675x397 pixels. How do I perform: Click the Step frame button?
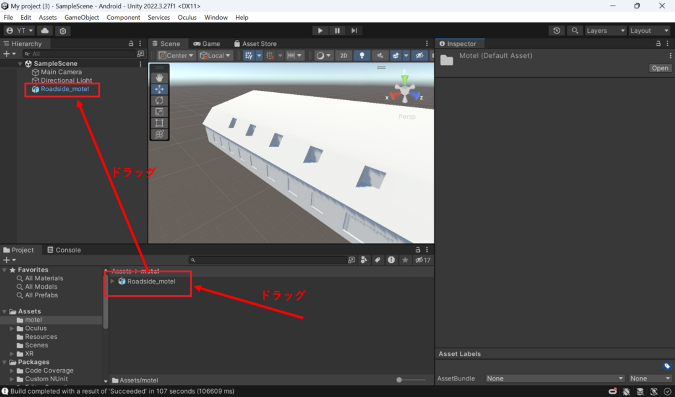[x=354, y=30]
